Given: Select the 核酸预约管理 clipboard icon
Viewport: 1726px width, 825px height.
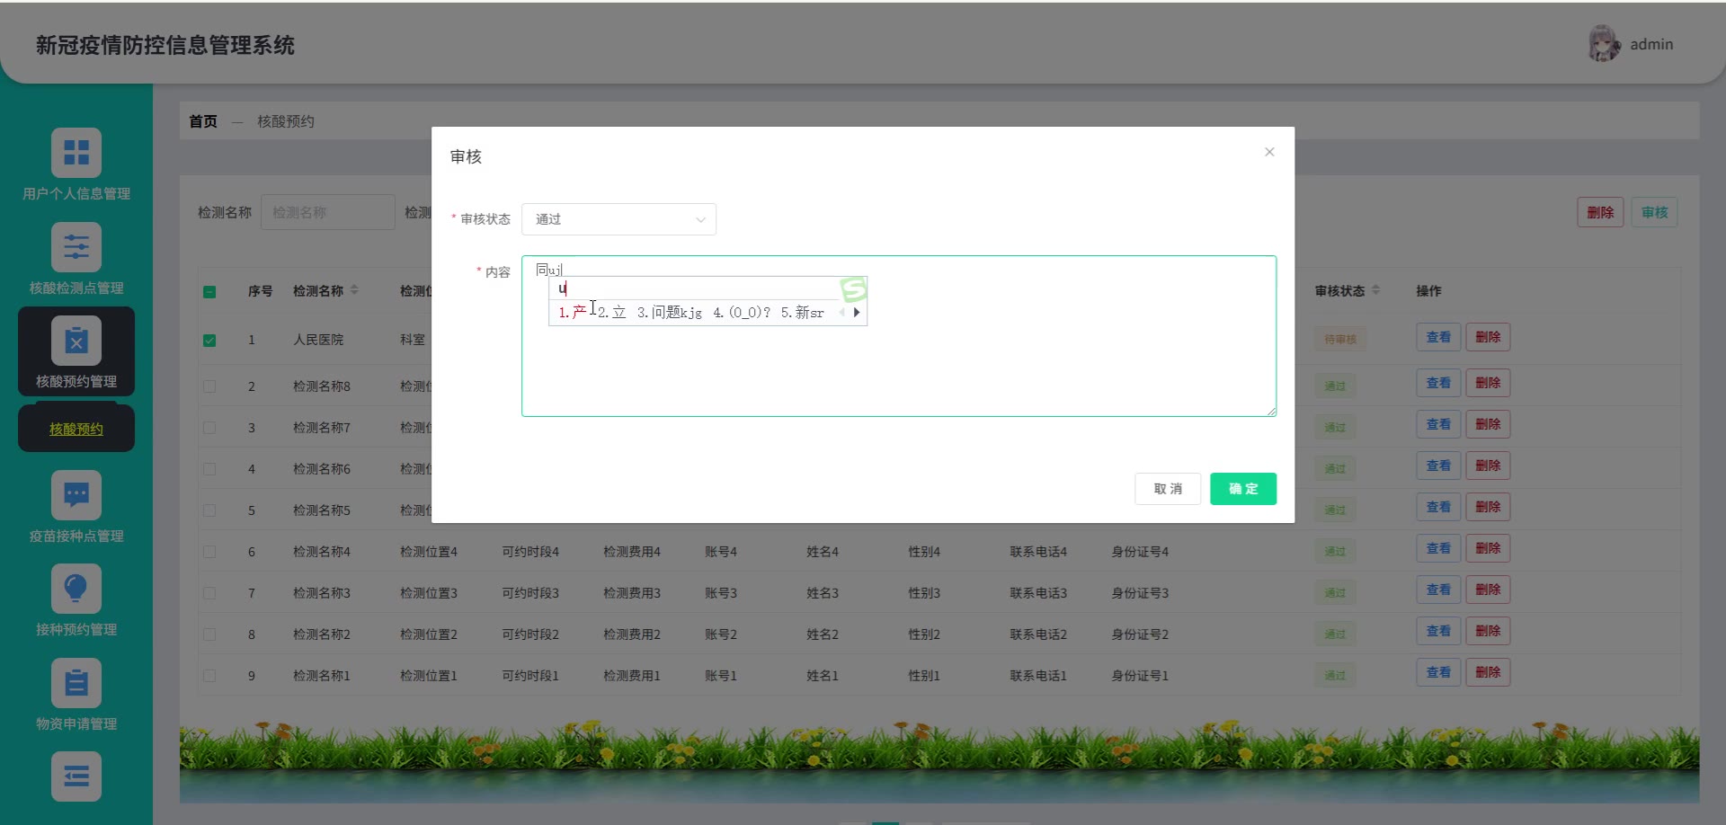Looking at the screenshot, I should pyautogui.click(x=76, y=341).
